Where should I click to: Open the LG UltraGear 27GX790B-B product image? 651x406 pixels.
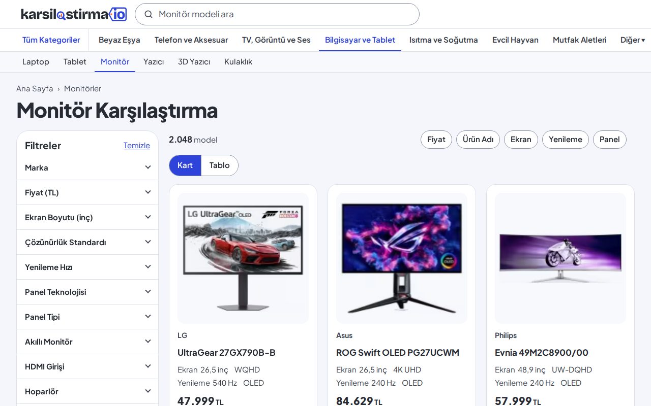click(x=243, y=258)
